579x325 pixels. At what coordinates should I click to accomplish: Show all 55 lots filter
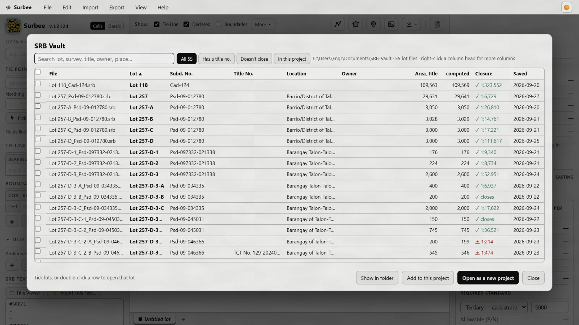point(187,59)
